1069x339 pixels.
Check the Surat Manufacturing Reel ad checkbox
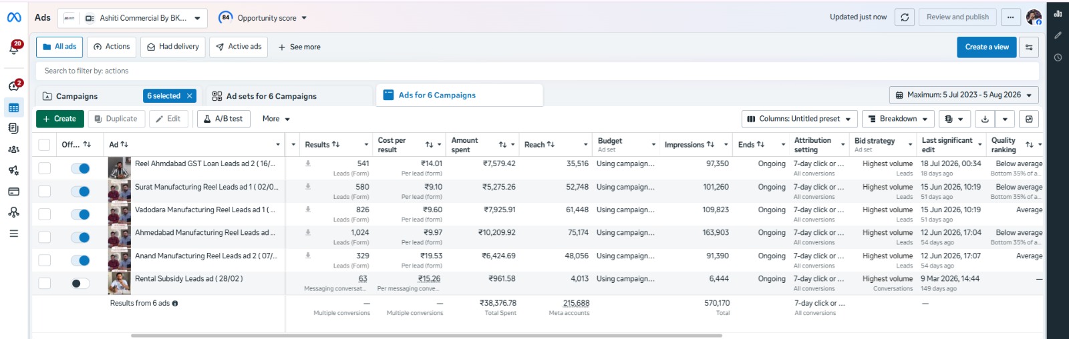[45, 192]
